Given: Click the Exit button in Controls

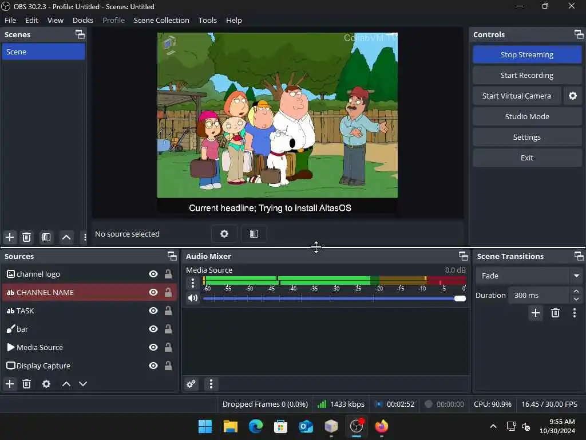Looking at the screenshot, I should click(x=527, y=158).
